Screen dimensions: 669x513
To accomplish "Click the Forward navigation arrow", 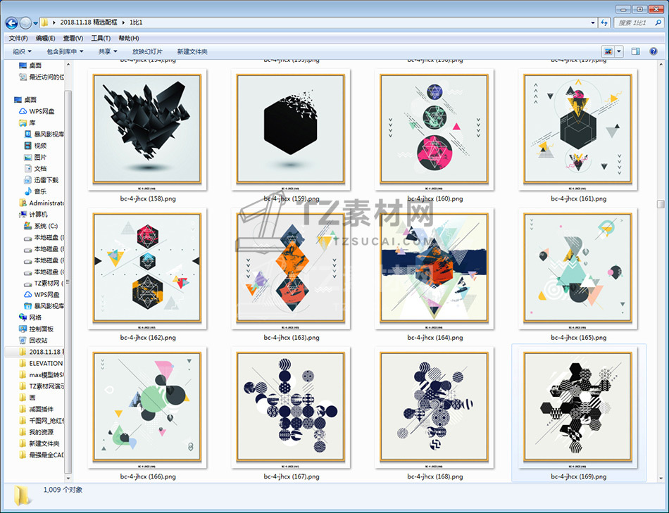I will tap(25, 23).
